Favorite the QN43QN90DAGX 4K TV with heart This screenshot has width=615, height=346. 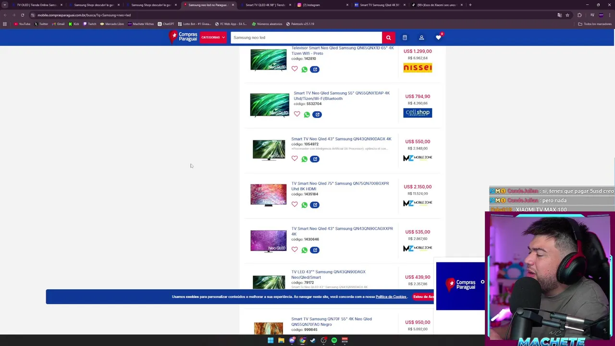point(295,158)
